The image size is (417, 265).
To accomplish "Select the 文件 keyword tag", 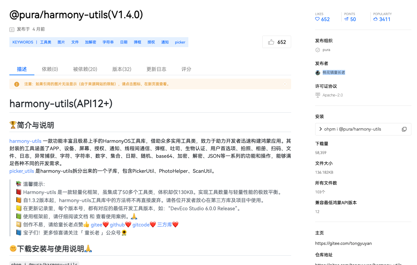I will pyautogui.click(x=75, y=42).
